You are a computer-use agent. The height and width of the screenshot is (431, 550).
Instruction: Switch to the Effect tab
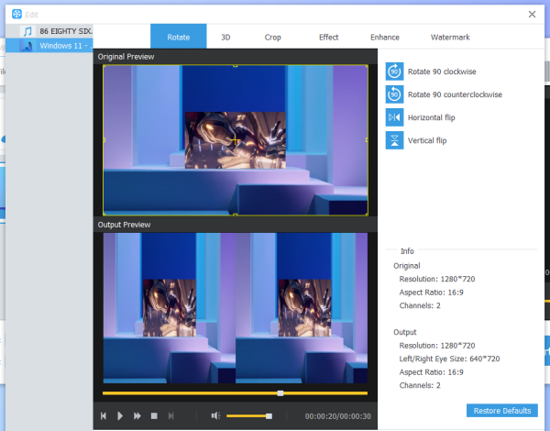(329, 38)
